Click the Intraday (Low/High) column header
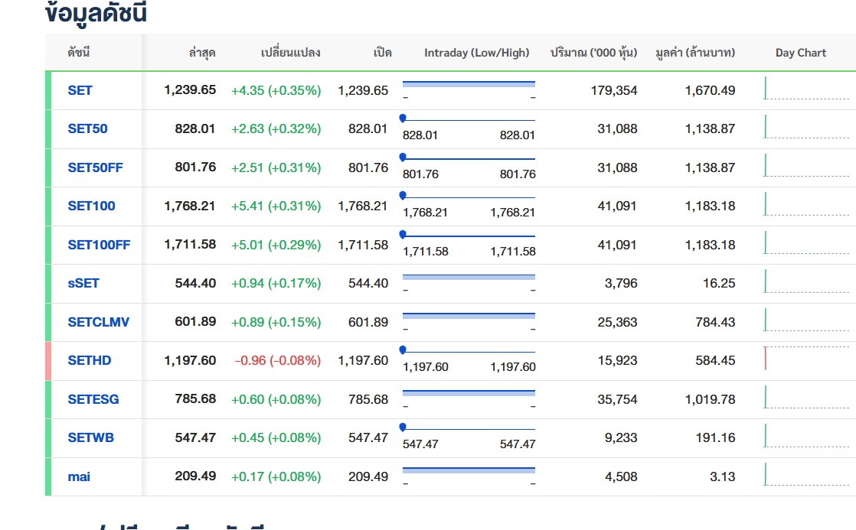This screenshot has width=856, height=530. pos(476,53)
